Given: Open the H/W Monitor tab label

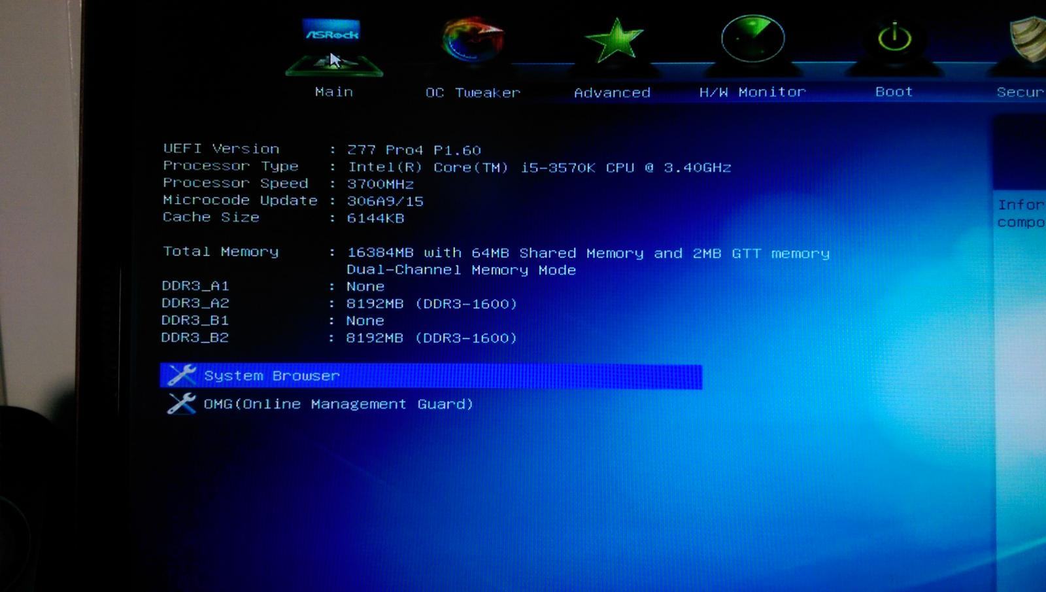Looking at the screenshot, I should (752, 92).
